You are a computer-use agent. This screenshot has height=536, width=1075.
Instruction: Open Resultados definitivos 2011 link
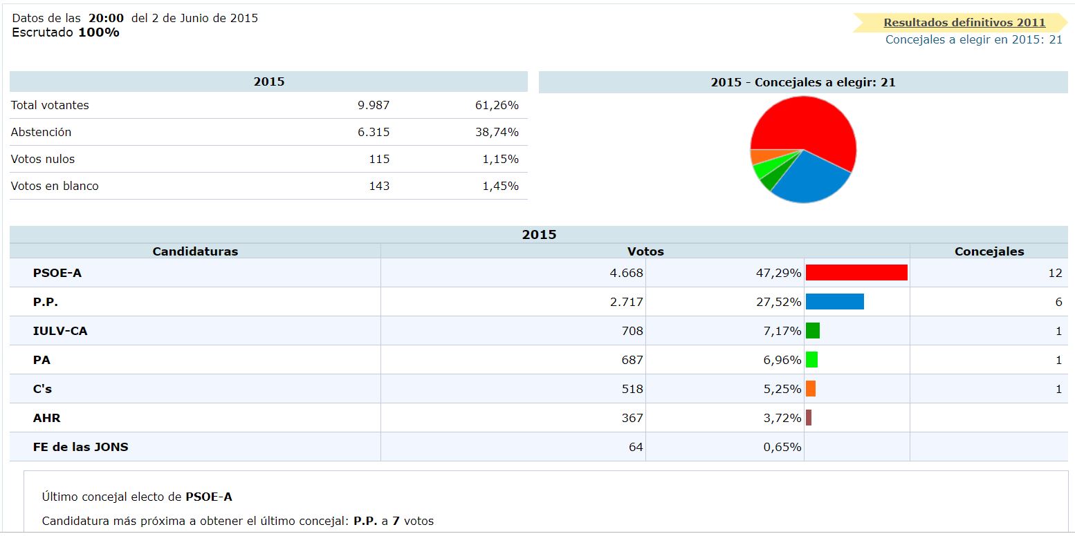click(x=964, y=22)
